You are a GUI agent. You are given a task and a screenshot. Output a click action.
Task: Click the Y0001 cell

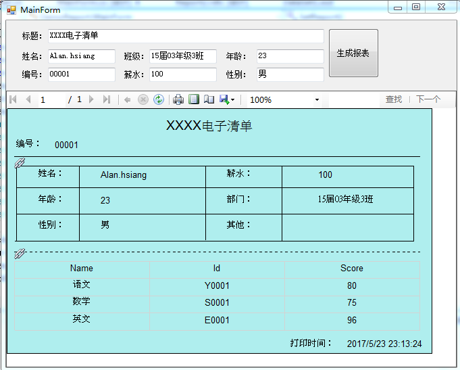(217, 287)
